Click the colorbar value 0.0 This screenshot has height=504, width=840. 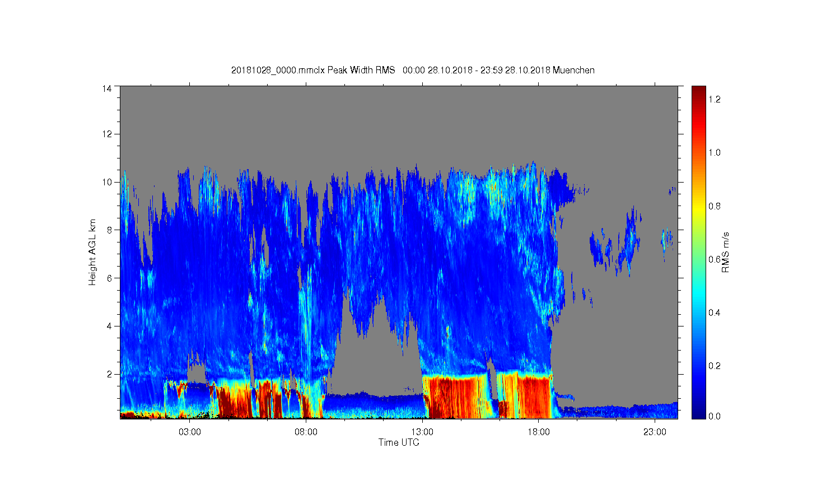point(714,416)
